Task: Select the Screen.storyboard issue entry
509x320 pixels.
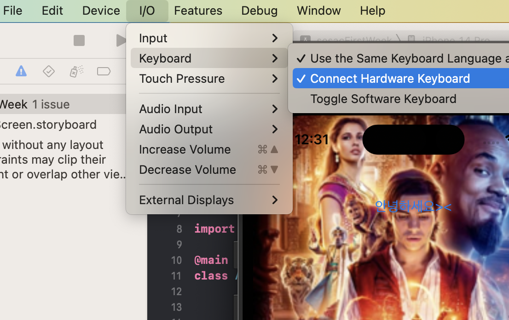Action: coord(48,125)
